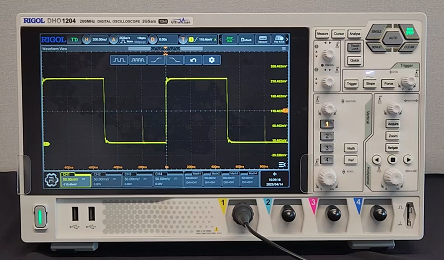Screen dimensions: 444x260
Task: Open the A acquisition settings label
Action: click(x=113, y=40)
